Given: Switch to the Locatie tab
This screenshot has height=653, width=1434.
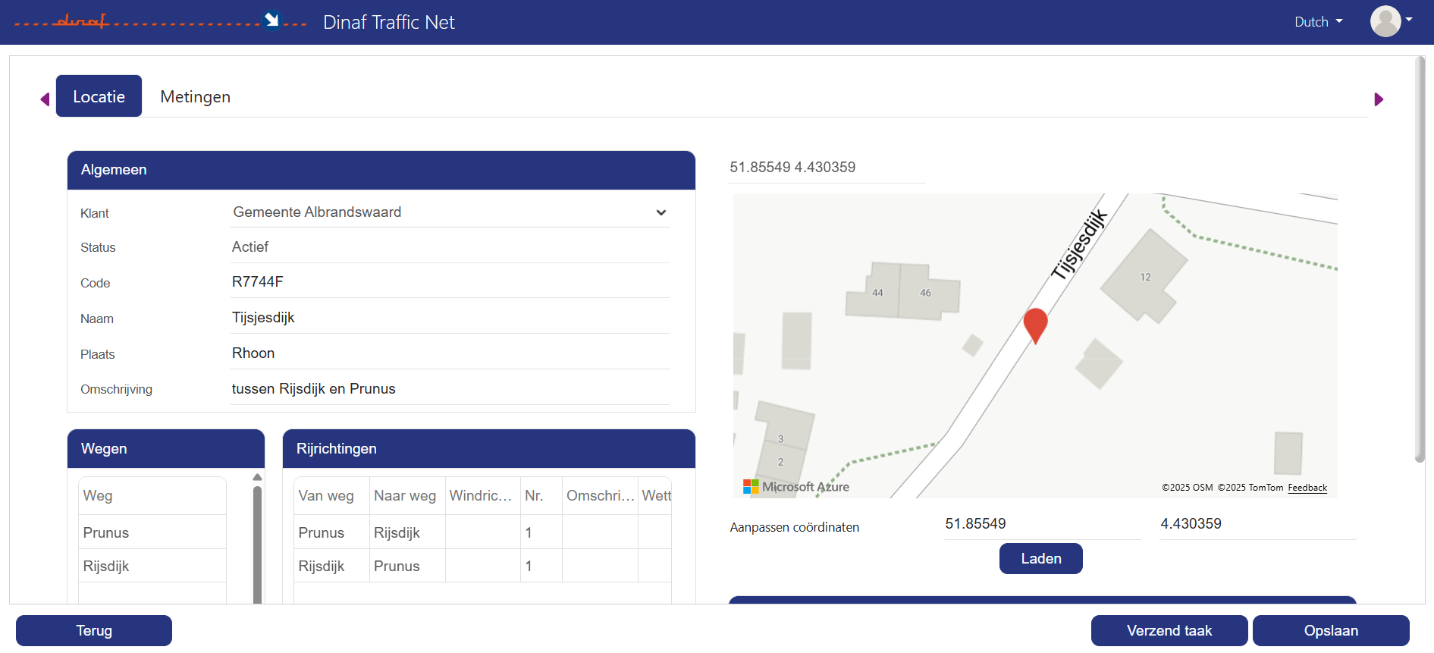Looking at the screenshot, I should point(99,96).
